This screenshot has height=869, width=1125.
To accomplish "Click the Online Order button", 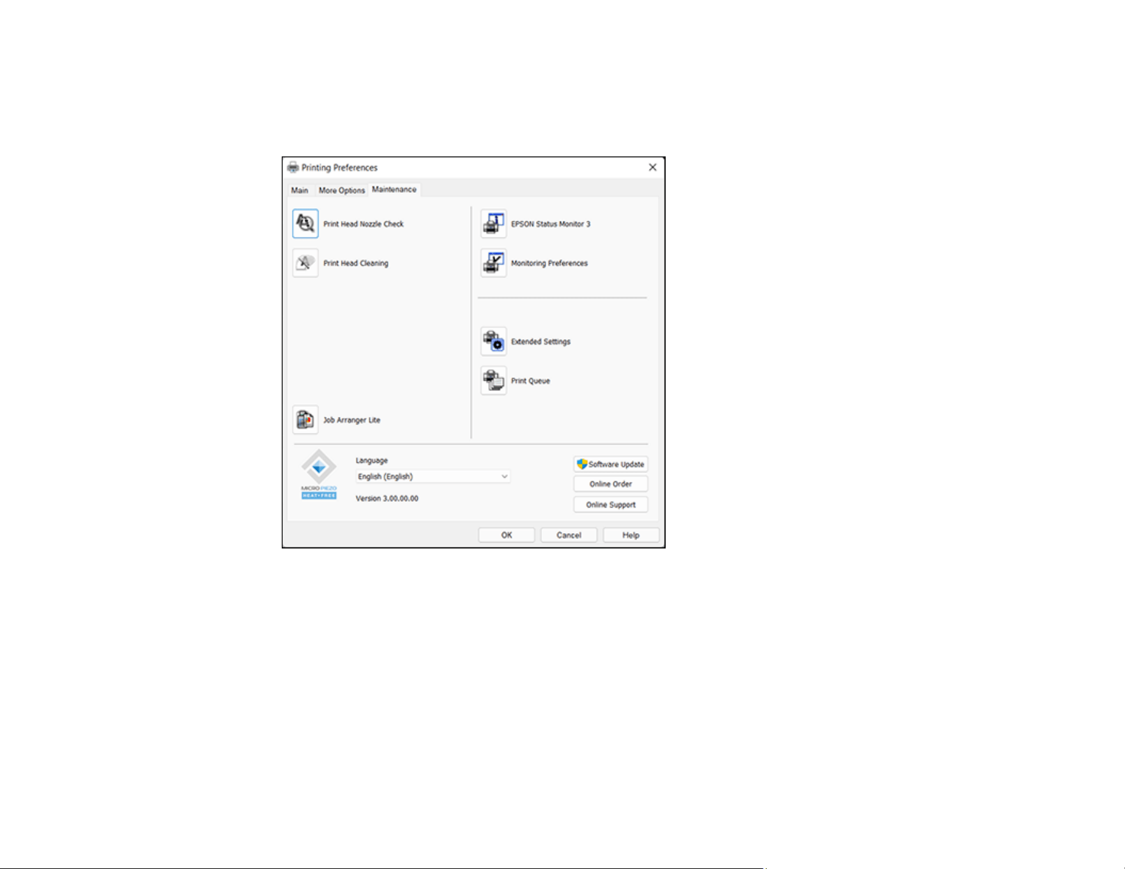I will (611, 484).
